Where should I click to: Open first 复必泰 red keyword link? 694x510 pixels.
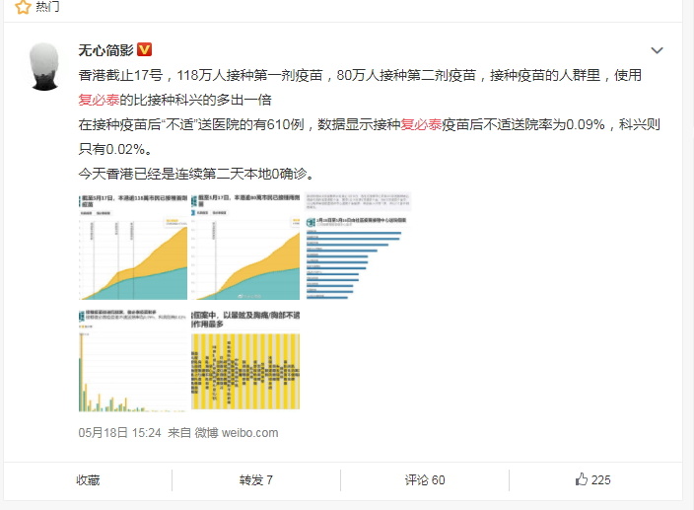(x=99, y=100)
